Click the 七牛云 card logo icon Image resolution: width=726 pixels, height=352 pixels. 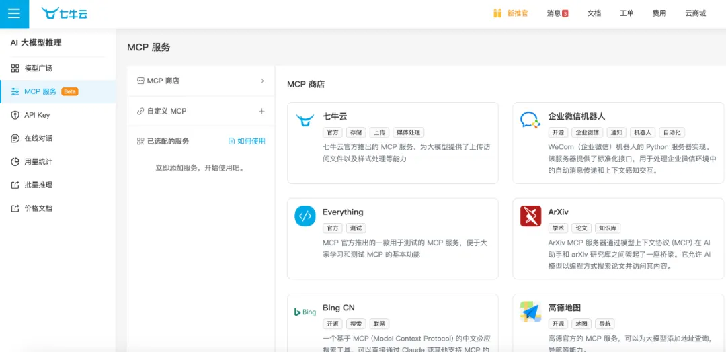305,120
